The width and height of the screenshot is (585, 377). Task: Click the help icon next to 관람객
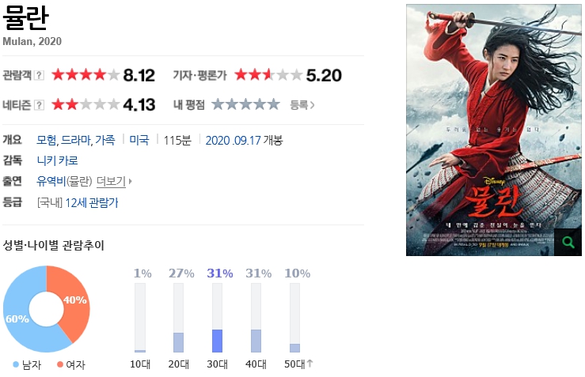39,75
